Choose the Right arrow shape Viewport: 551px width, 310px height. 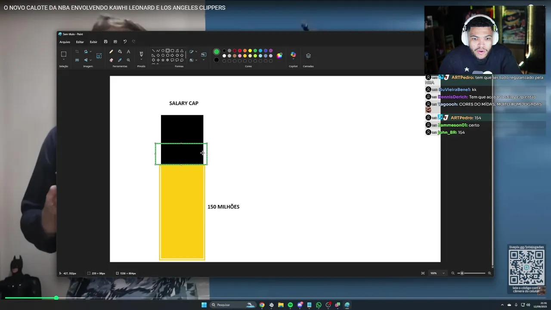tap(172, 56)
